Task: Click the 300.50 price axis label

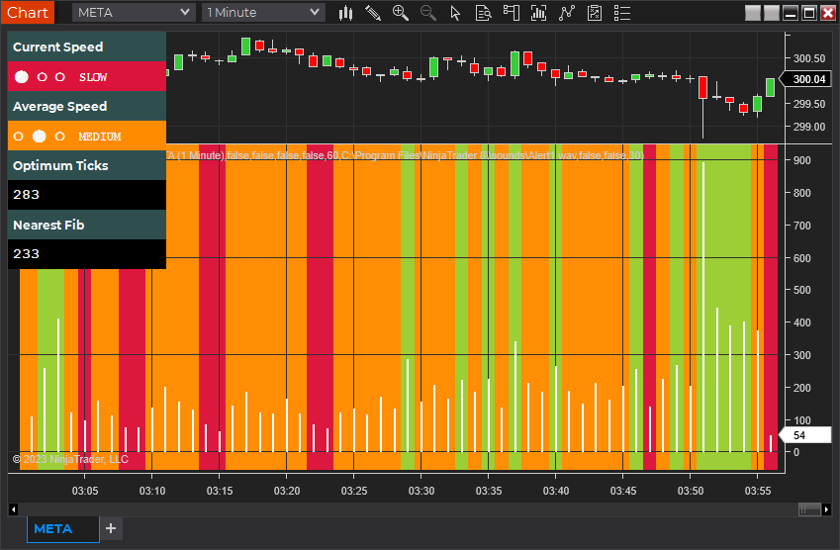Action: pyautogui.click(x=809, y=58)
